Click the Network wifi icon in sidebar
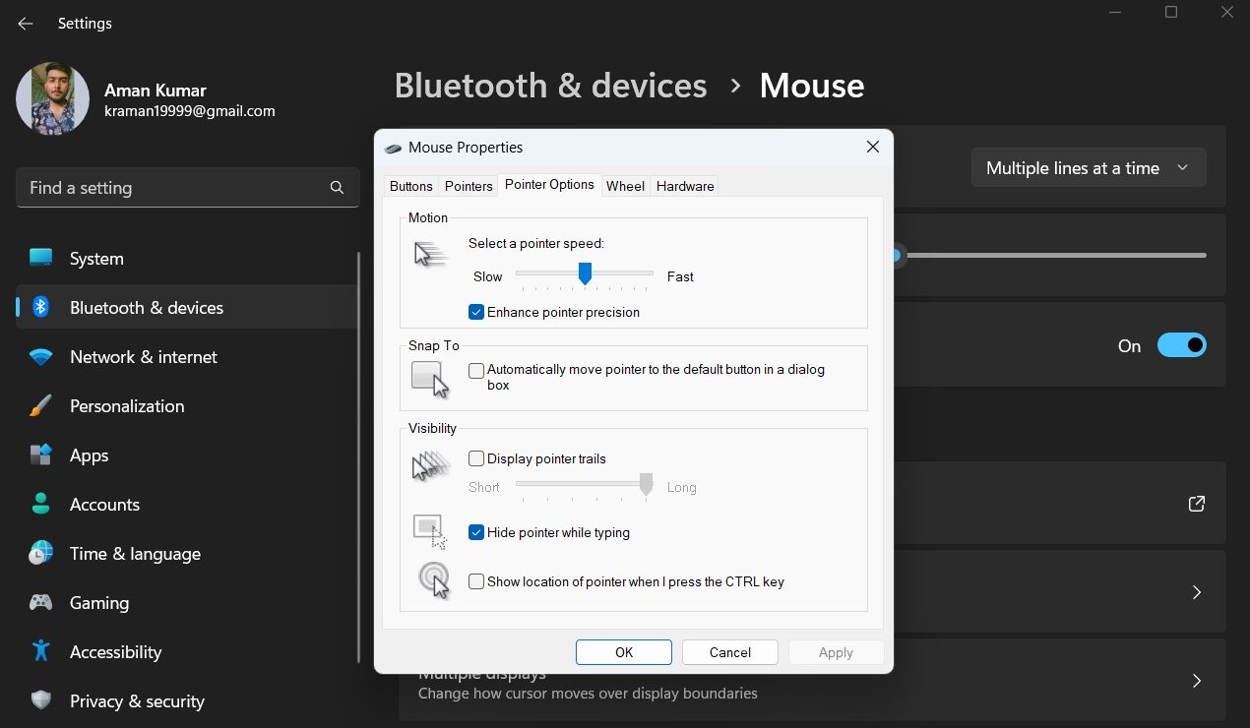This screenshot has height=728, width=1250. [40, 356]
